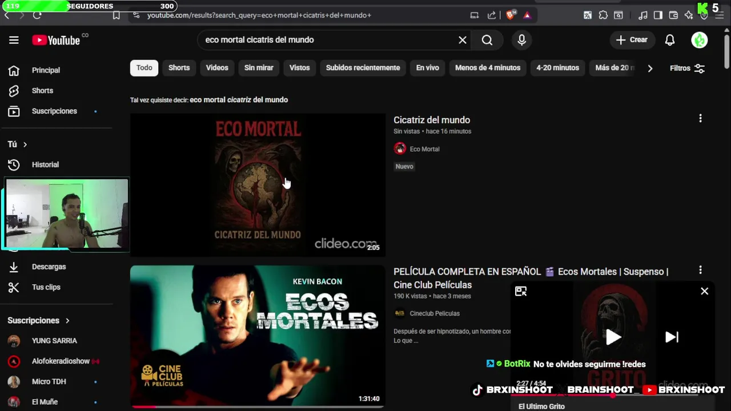Skip to next video in miniplayer
The height and width of the screenshot is (411, 731).
[x=672, y=337]
